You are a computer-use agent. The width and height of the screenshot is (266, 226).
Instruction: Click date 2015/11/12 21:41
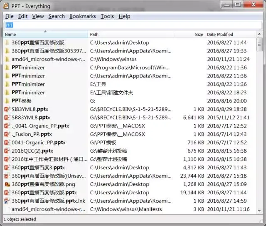[228, 118]
